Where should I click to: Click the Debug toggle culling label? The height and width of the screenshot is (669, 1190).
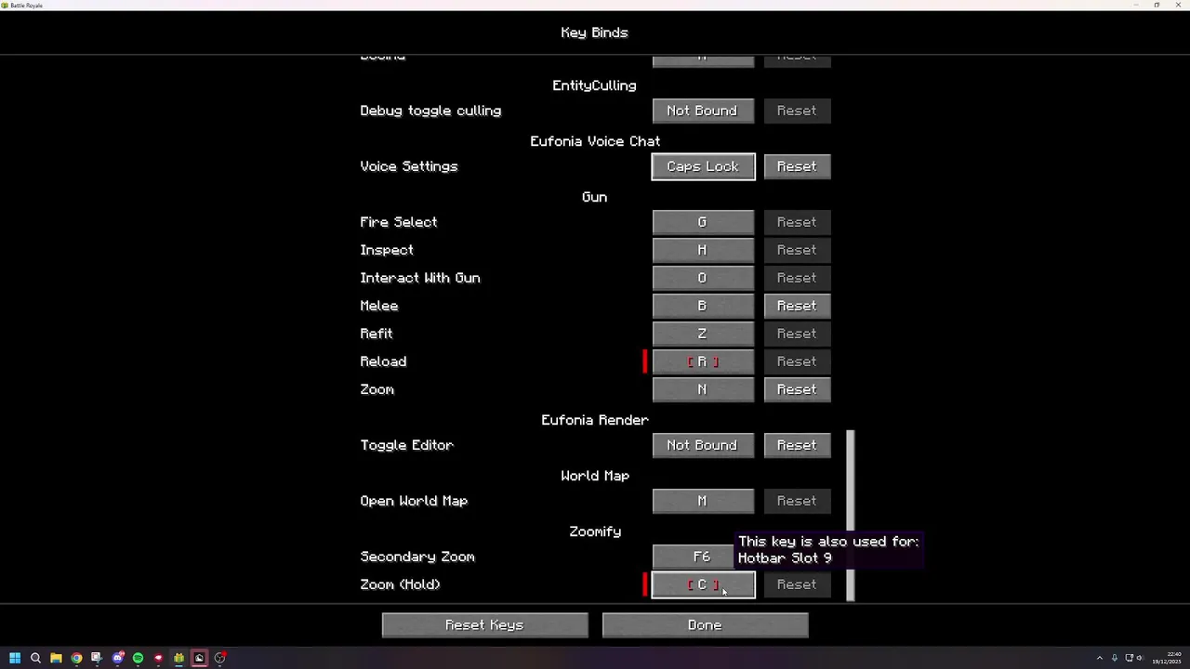pos(430,111)
